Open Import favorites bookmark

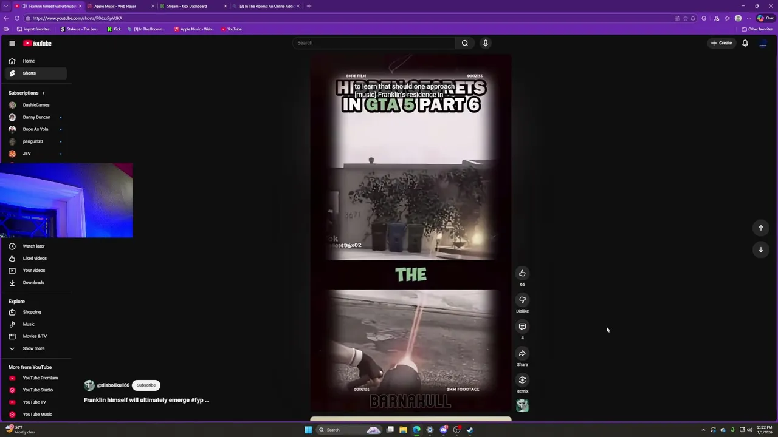click(x=33, y=29)
